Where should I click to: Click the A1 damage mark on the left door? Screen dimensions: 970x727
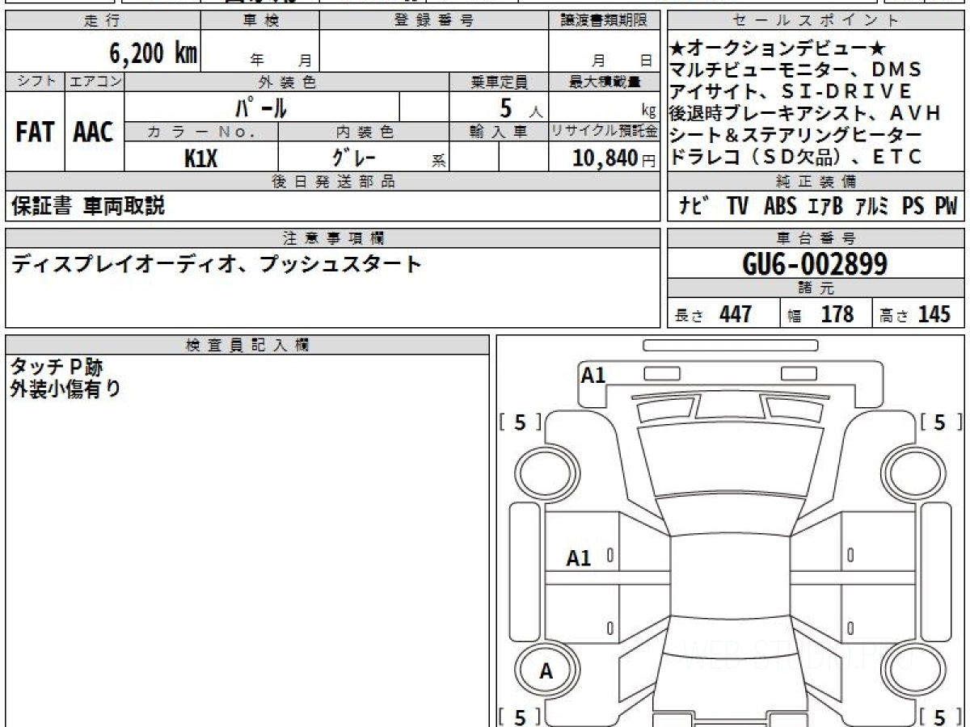579,557
